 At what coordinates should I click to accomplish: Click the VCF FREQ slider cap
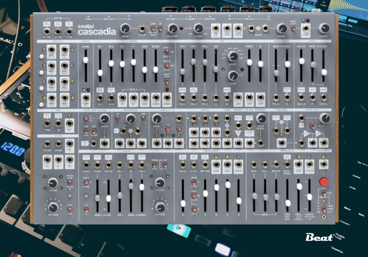pyautogui.click(x=249, y=62)
